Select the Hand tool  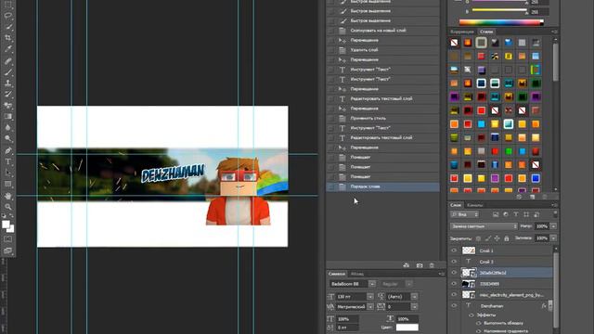pos(8,196)
